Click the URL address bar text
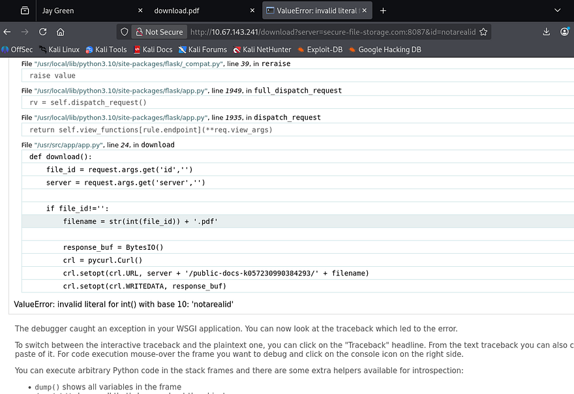Screen dimensions: 574x394 (x=333, y=32)
